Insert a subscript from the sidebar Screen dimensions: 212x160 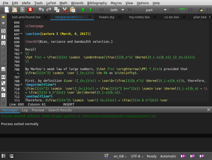pos(3,83)
